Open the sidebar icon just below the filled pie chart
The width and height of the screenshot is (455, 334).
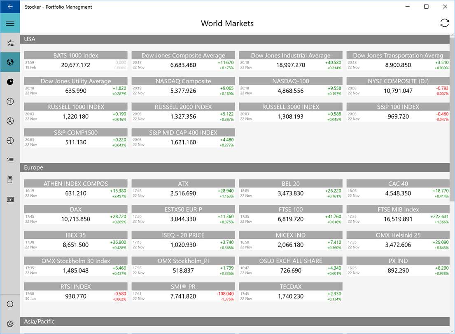(x=10, y=101)
